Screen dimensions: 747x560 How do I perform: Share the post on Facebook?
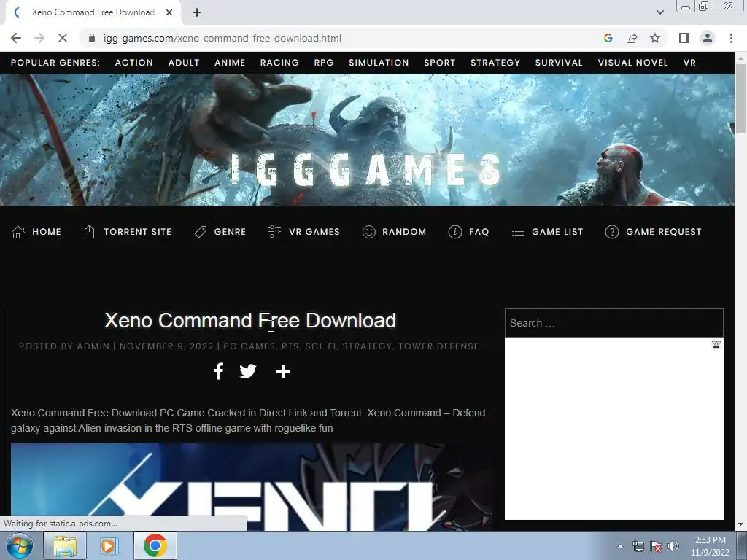click(219, 371)
